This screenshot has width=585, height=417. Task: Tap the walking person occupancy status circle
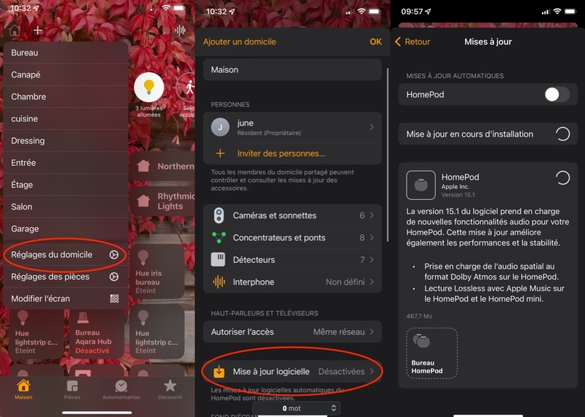[186, 88]
